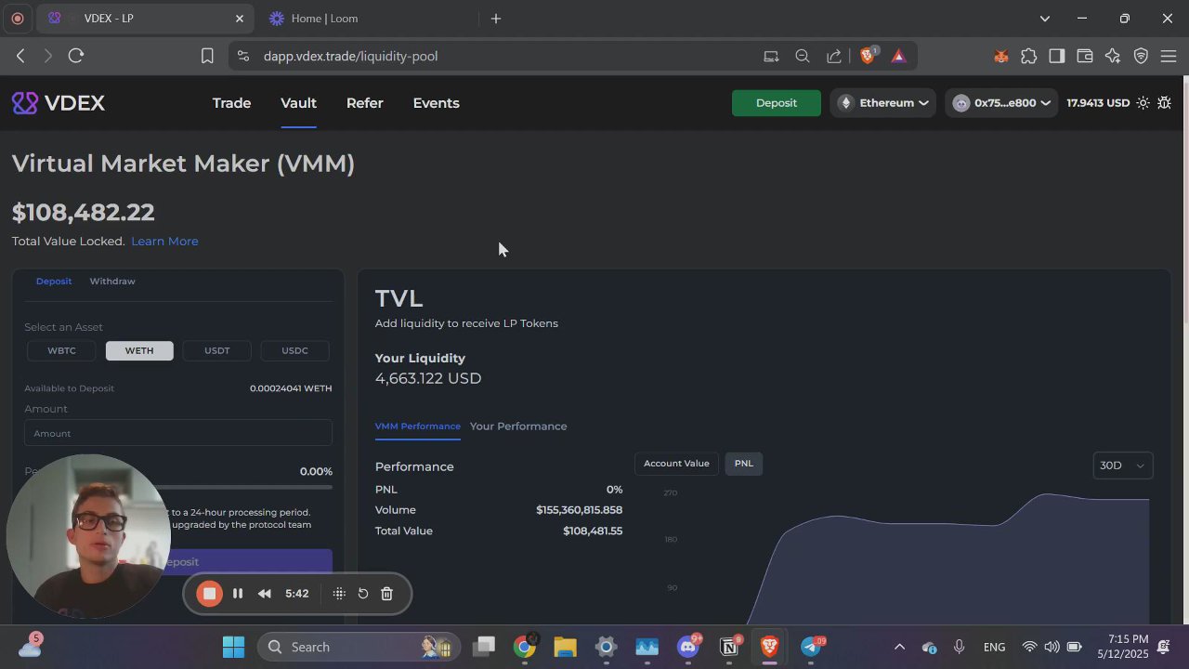Click the $155,360,815.858 volume value
Screen dimensions: 1189x669
click(x=579, y=510)
